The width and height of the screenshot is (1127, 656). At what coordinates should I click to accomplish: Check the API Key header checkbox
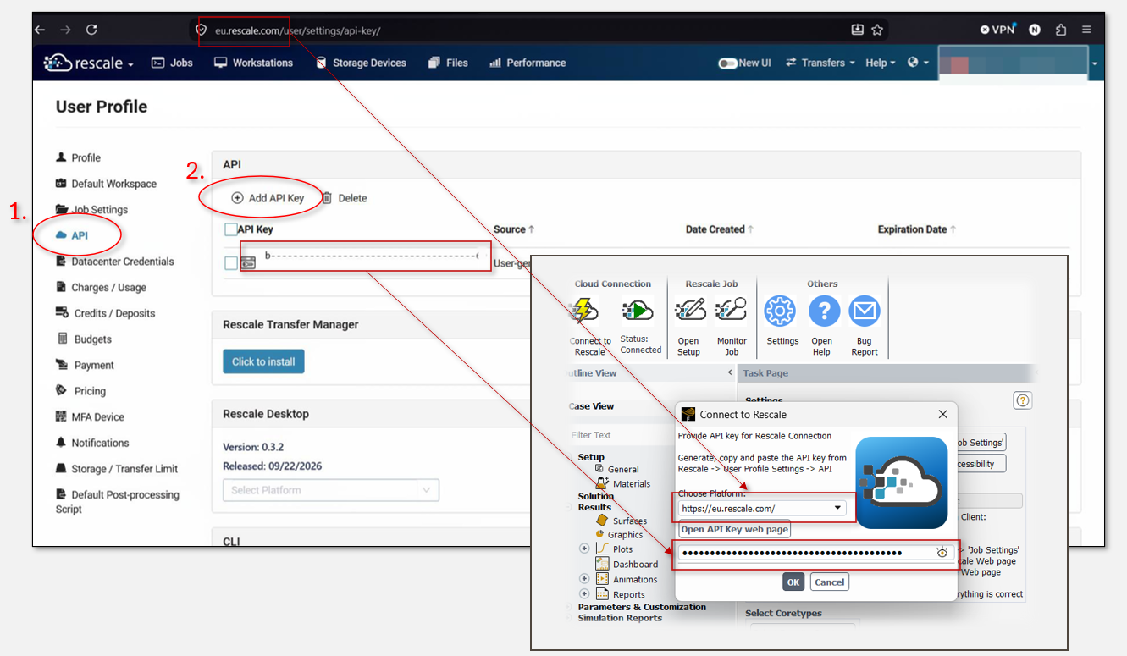pyautogui.click(x=230, y=229)
